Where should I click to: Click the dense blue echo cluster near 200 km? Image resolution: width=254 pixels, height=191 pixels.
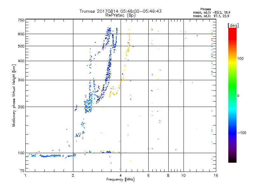[89, 104]
